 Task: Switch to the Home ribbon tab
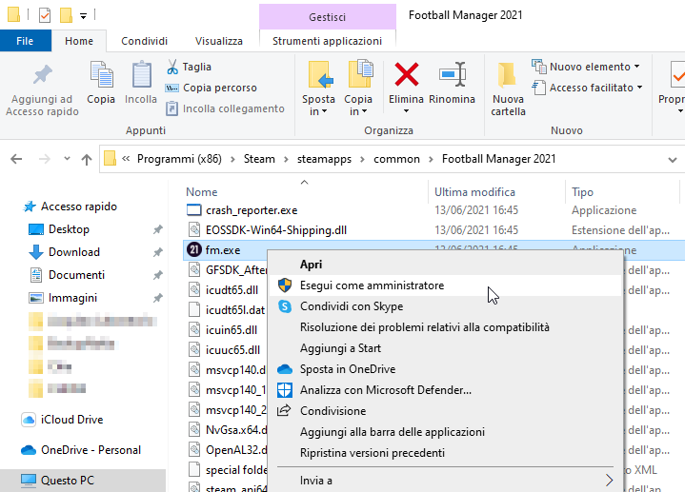pyautogui.click(x=79, y=41)
